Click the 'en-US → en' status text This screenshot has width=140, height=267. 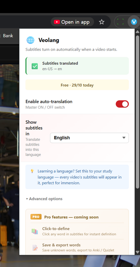pyautogui.click(x=52, y=69)
